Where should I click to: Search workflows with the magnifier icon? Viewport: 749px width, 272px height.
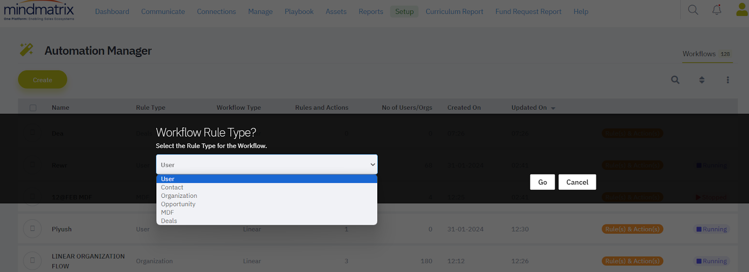675,80
